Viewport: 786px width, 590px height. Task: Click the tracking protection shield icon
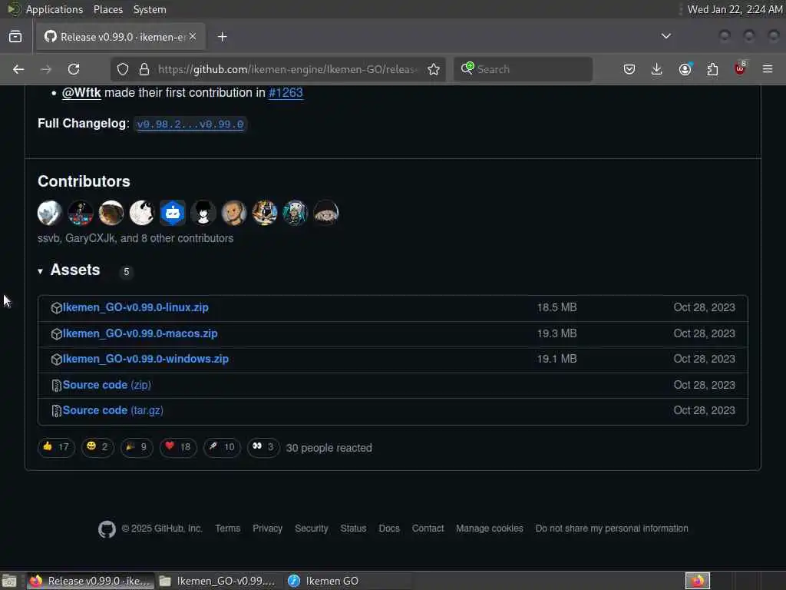click(123, 69)
